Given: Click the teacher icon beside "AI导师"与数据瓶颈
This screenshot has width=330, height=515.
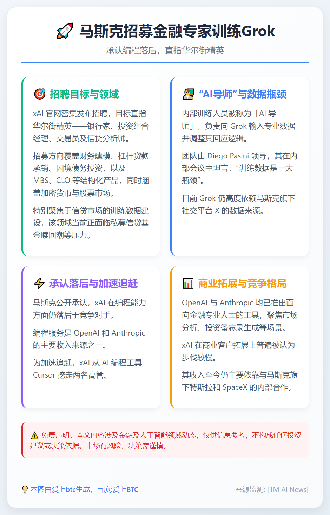Looking at the screenshot, I should click(189, 94).
